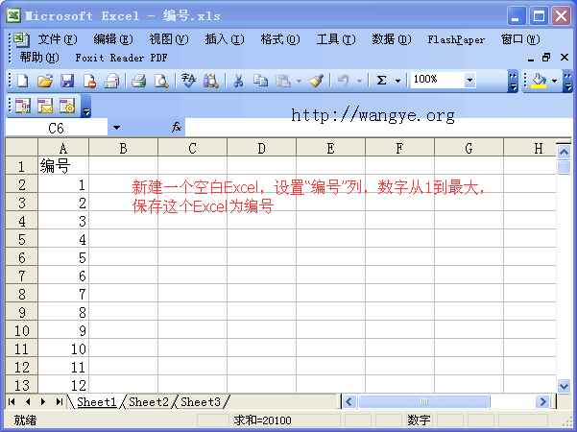Viewport: 577px width, 432px height.
Task: Click horizontal scrollbar right arrow
Action: coord(542,402)
